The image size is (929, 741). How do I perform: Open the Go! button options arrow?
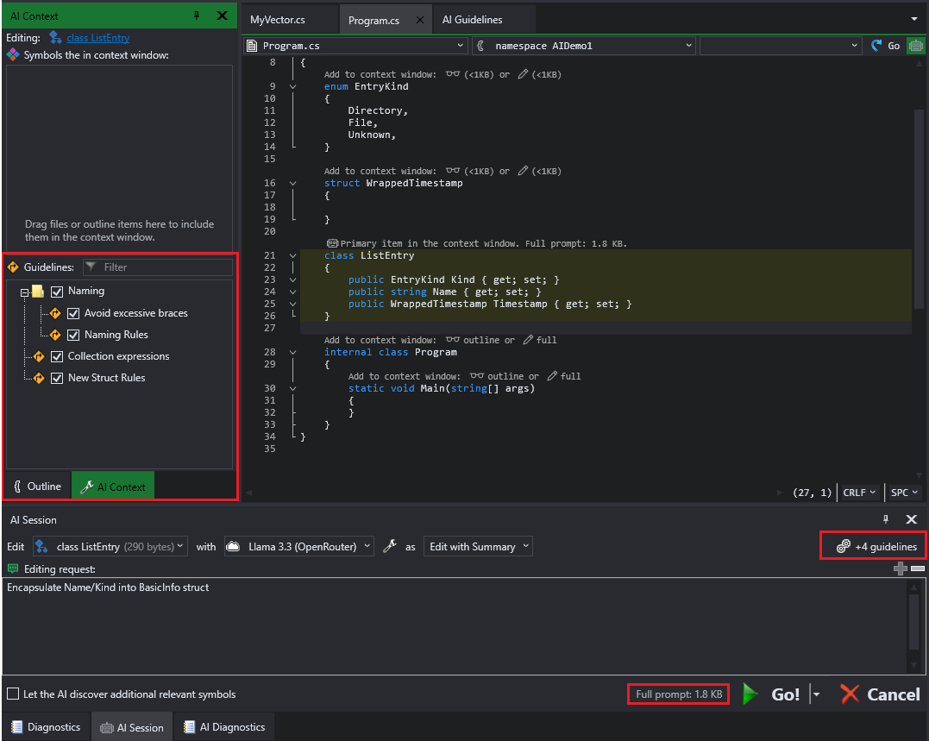coord(816,694)
